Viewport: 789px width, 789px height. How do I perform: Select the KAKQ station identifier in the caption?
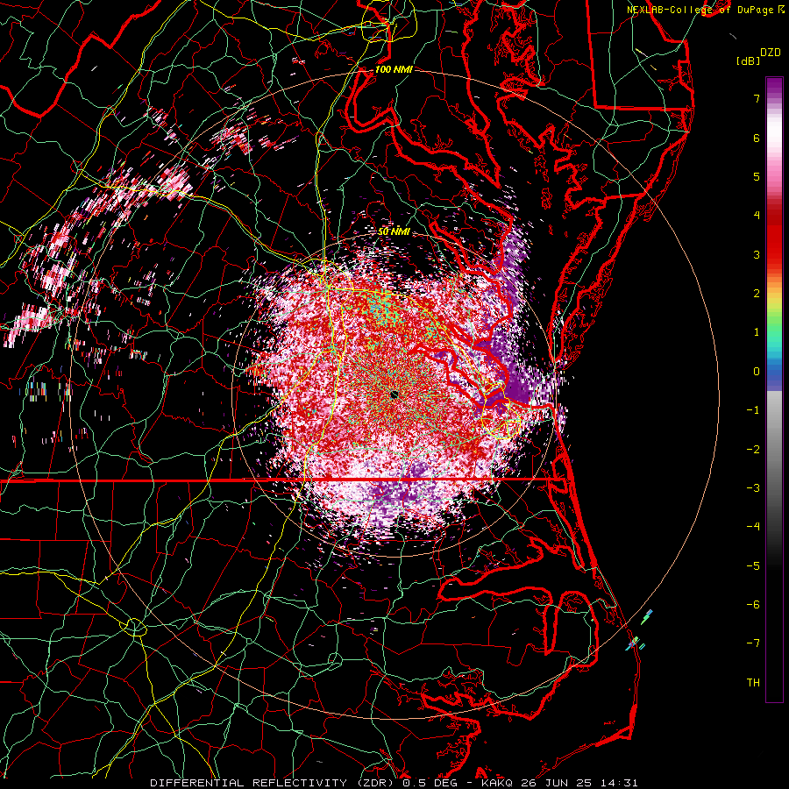click(x=498, y=783)
